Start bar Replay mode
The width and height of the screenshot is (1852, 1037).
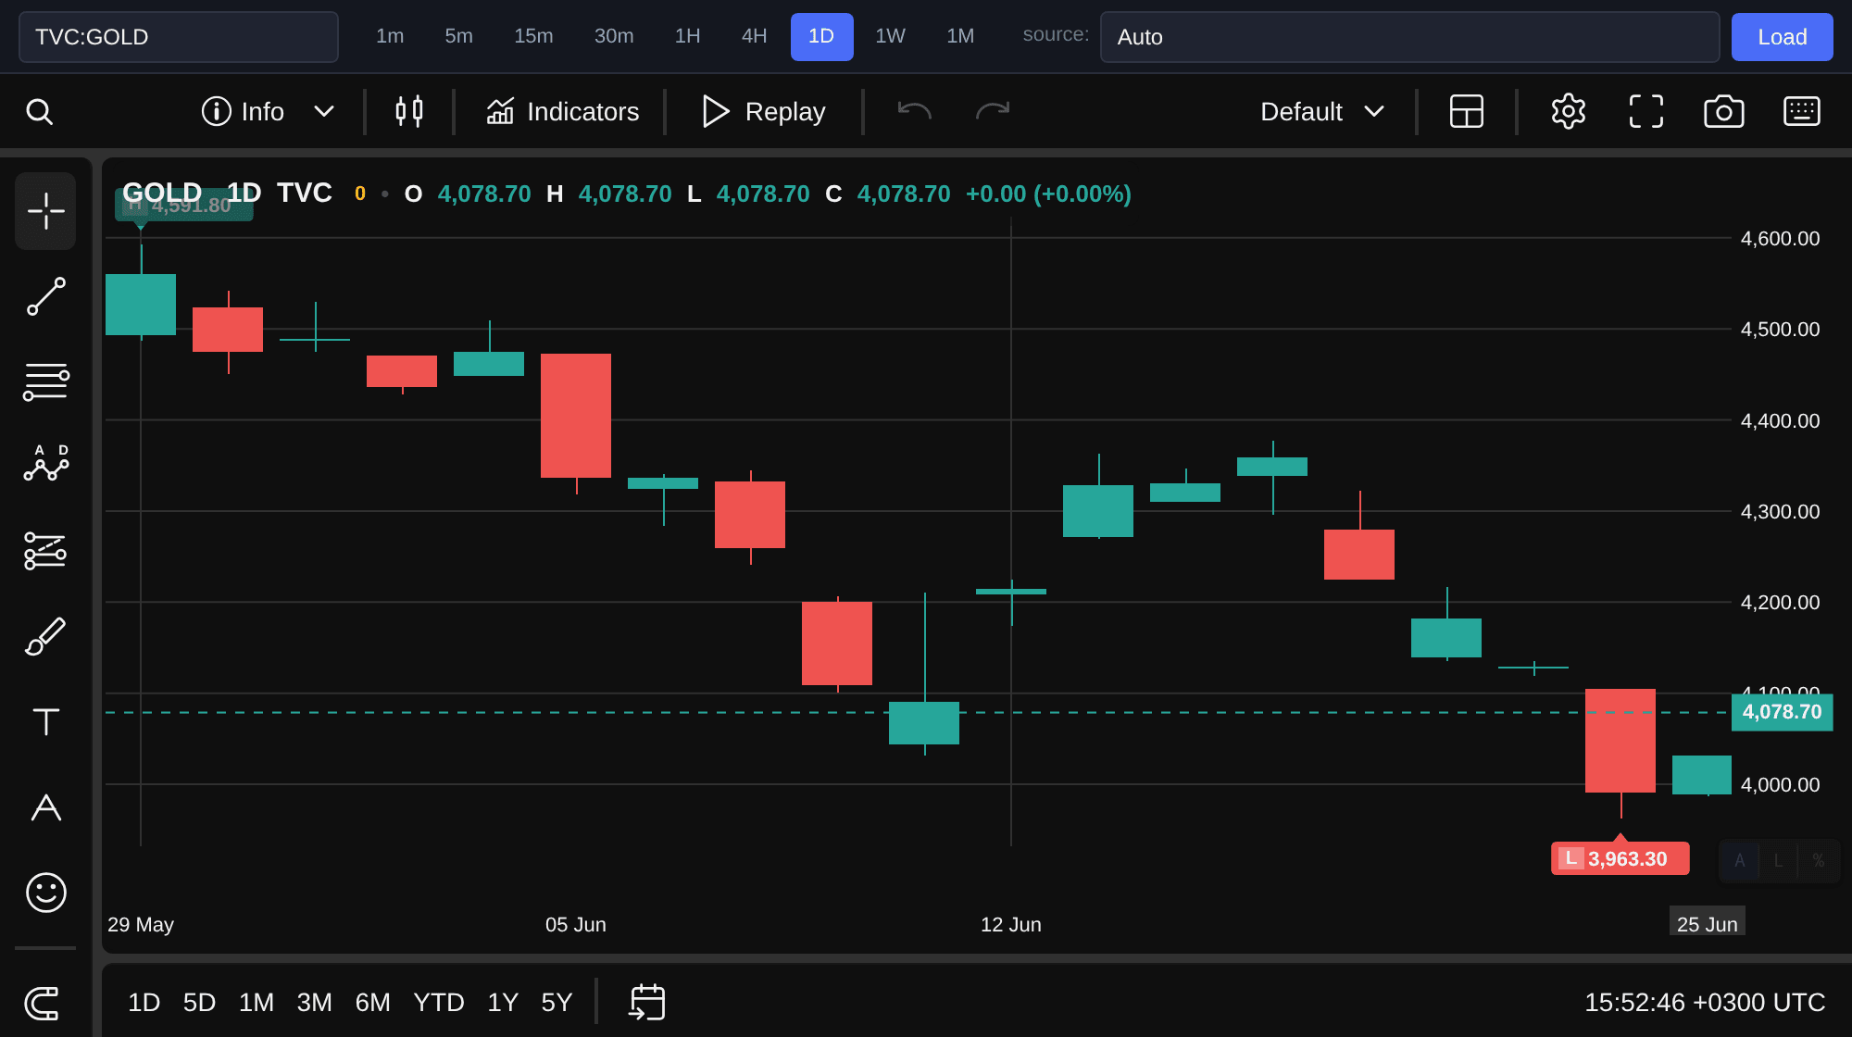(764, 111)
